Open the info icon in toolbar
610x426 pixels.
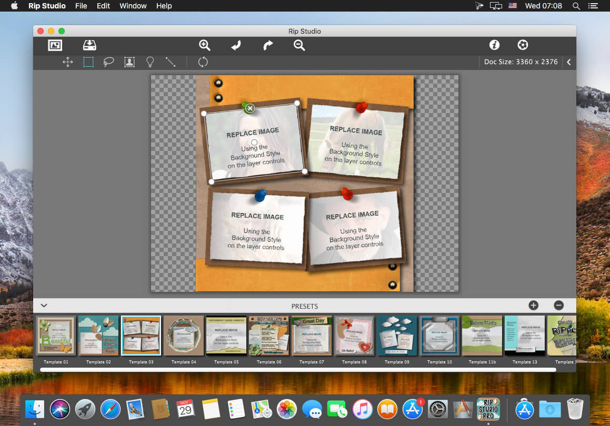[494, 45]
